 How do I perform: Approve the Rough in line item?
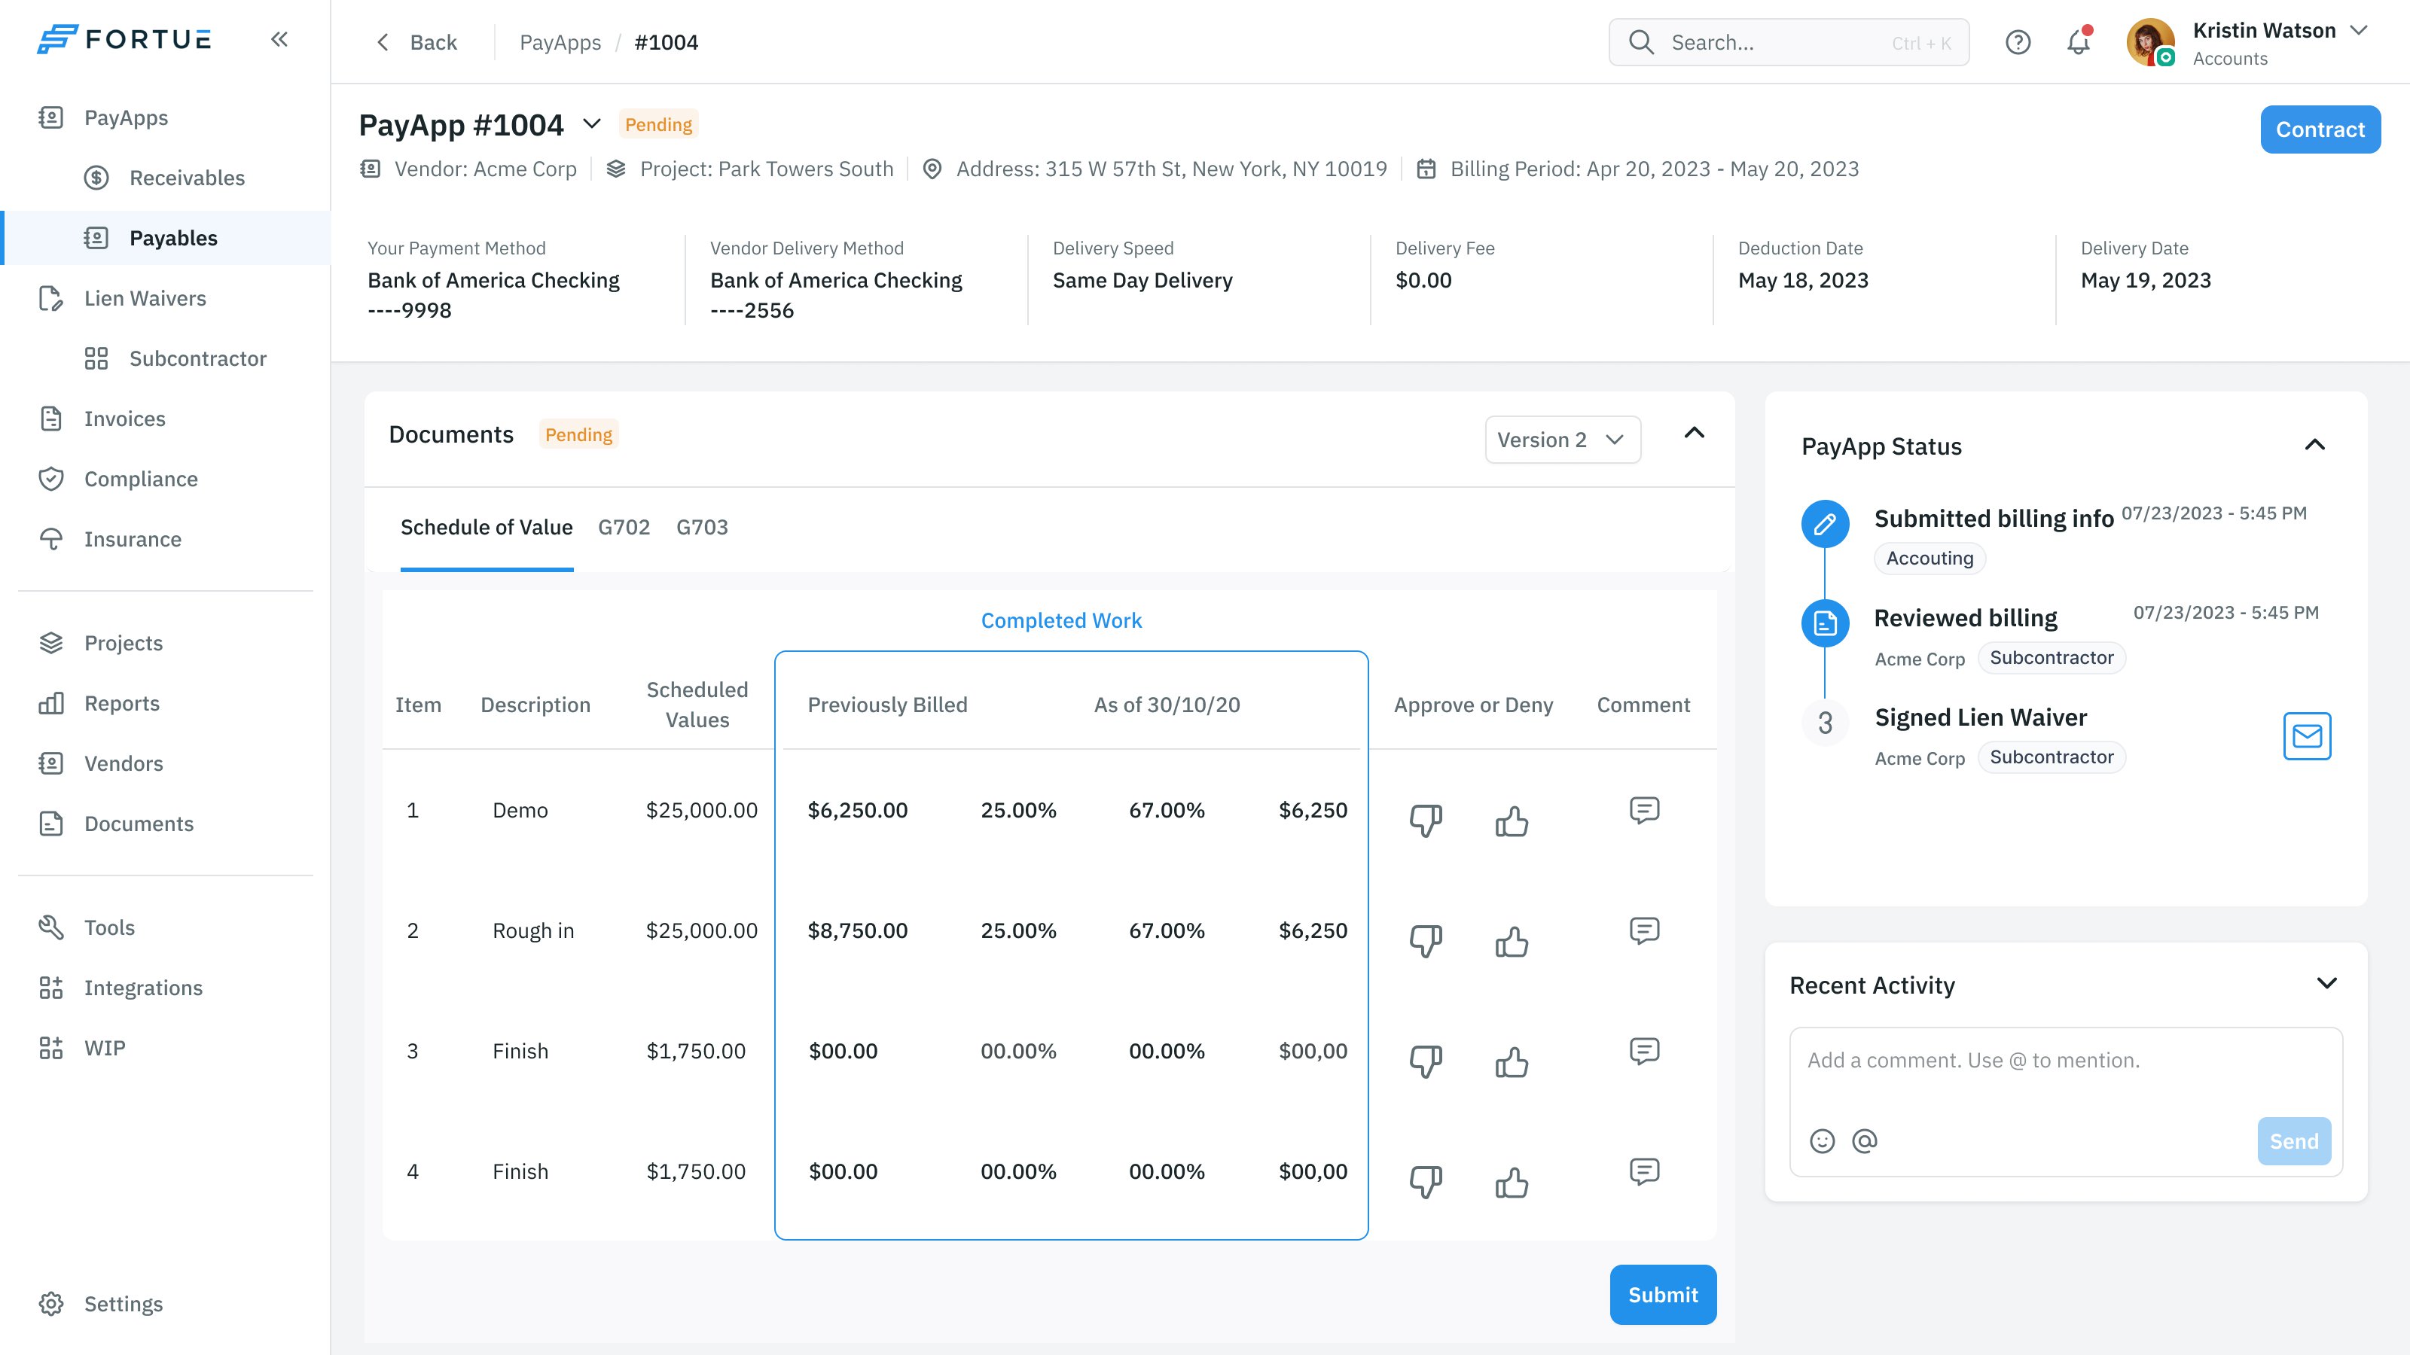point(1511,941)
